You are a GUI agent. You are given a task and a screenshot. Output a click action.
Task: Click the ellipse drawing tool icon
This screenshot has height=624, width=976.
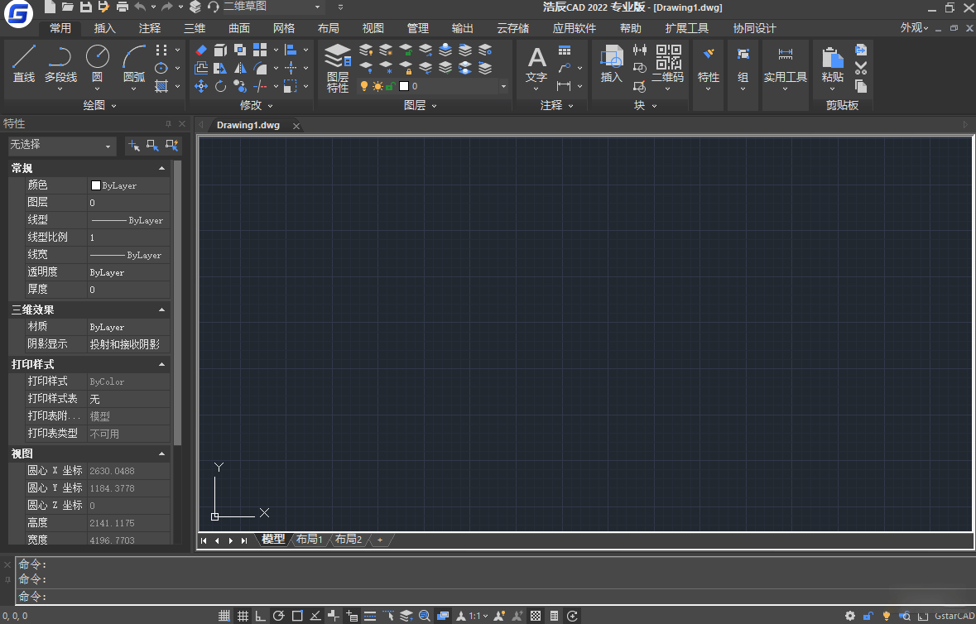[x=161, y=68]
